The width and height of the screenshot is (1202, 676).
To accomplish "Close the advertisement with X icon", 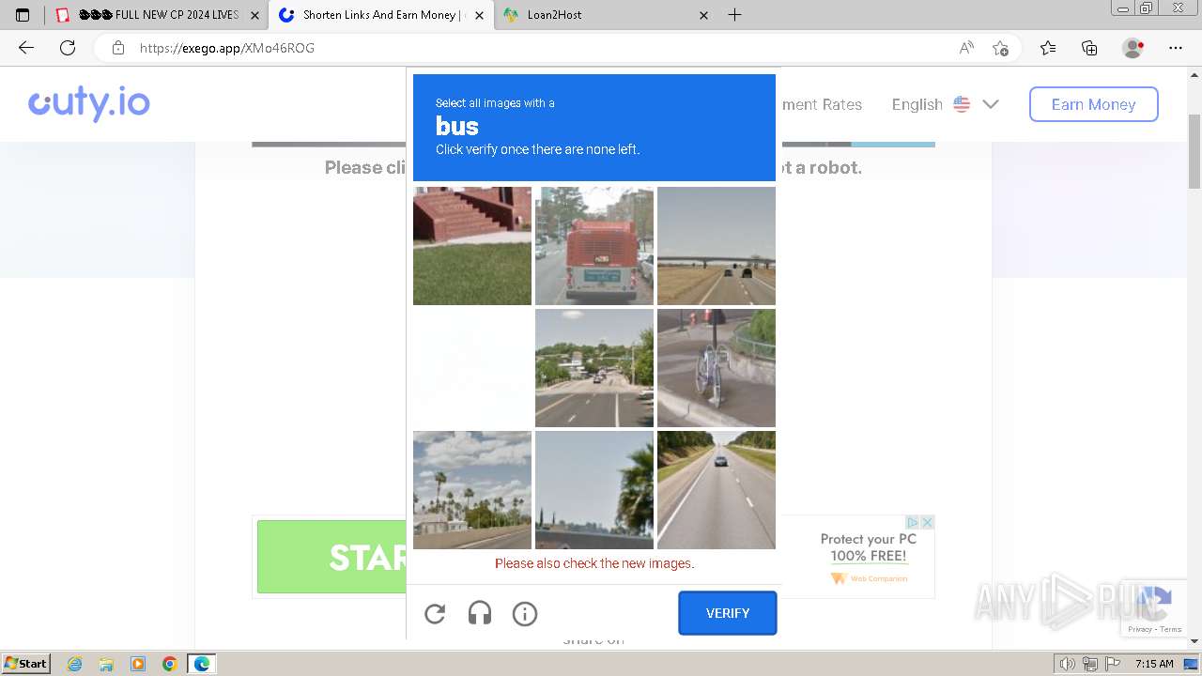I will click(x=927, y=522).
